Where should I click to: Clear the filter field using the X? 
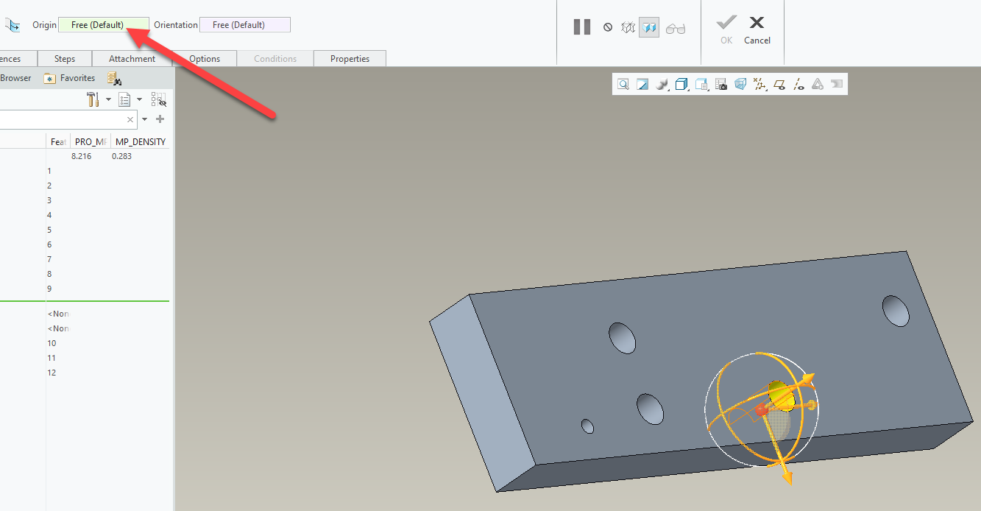click(x=130, y=119)
